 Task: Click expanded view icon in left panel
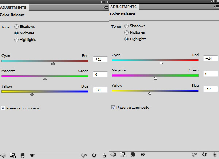(13, 155)
